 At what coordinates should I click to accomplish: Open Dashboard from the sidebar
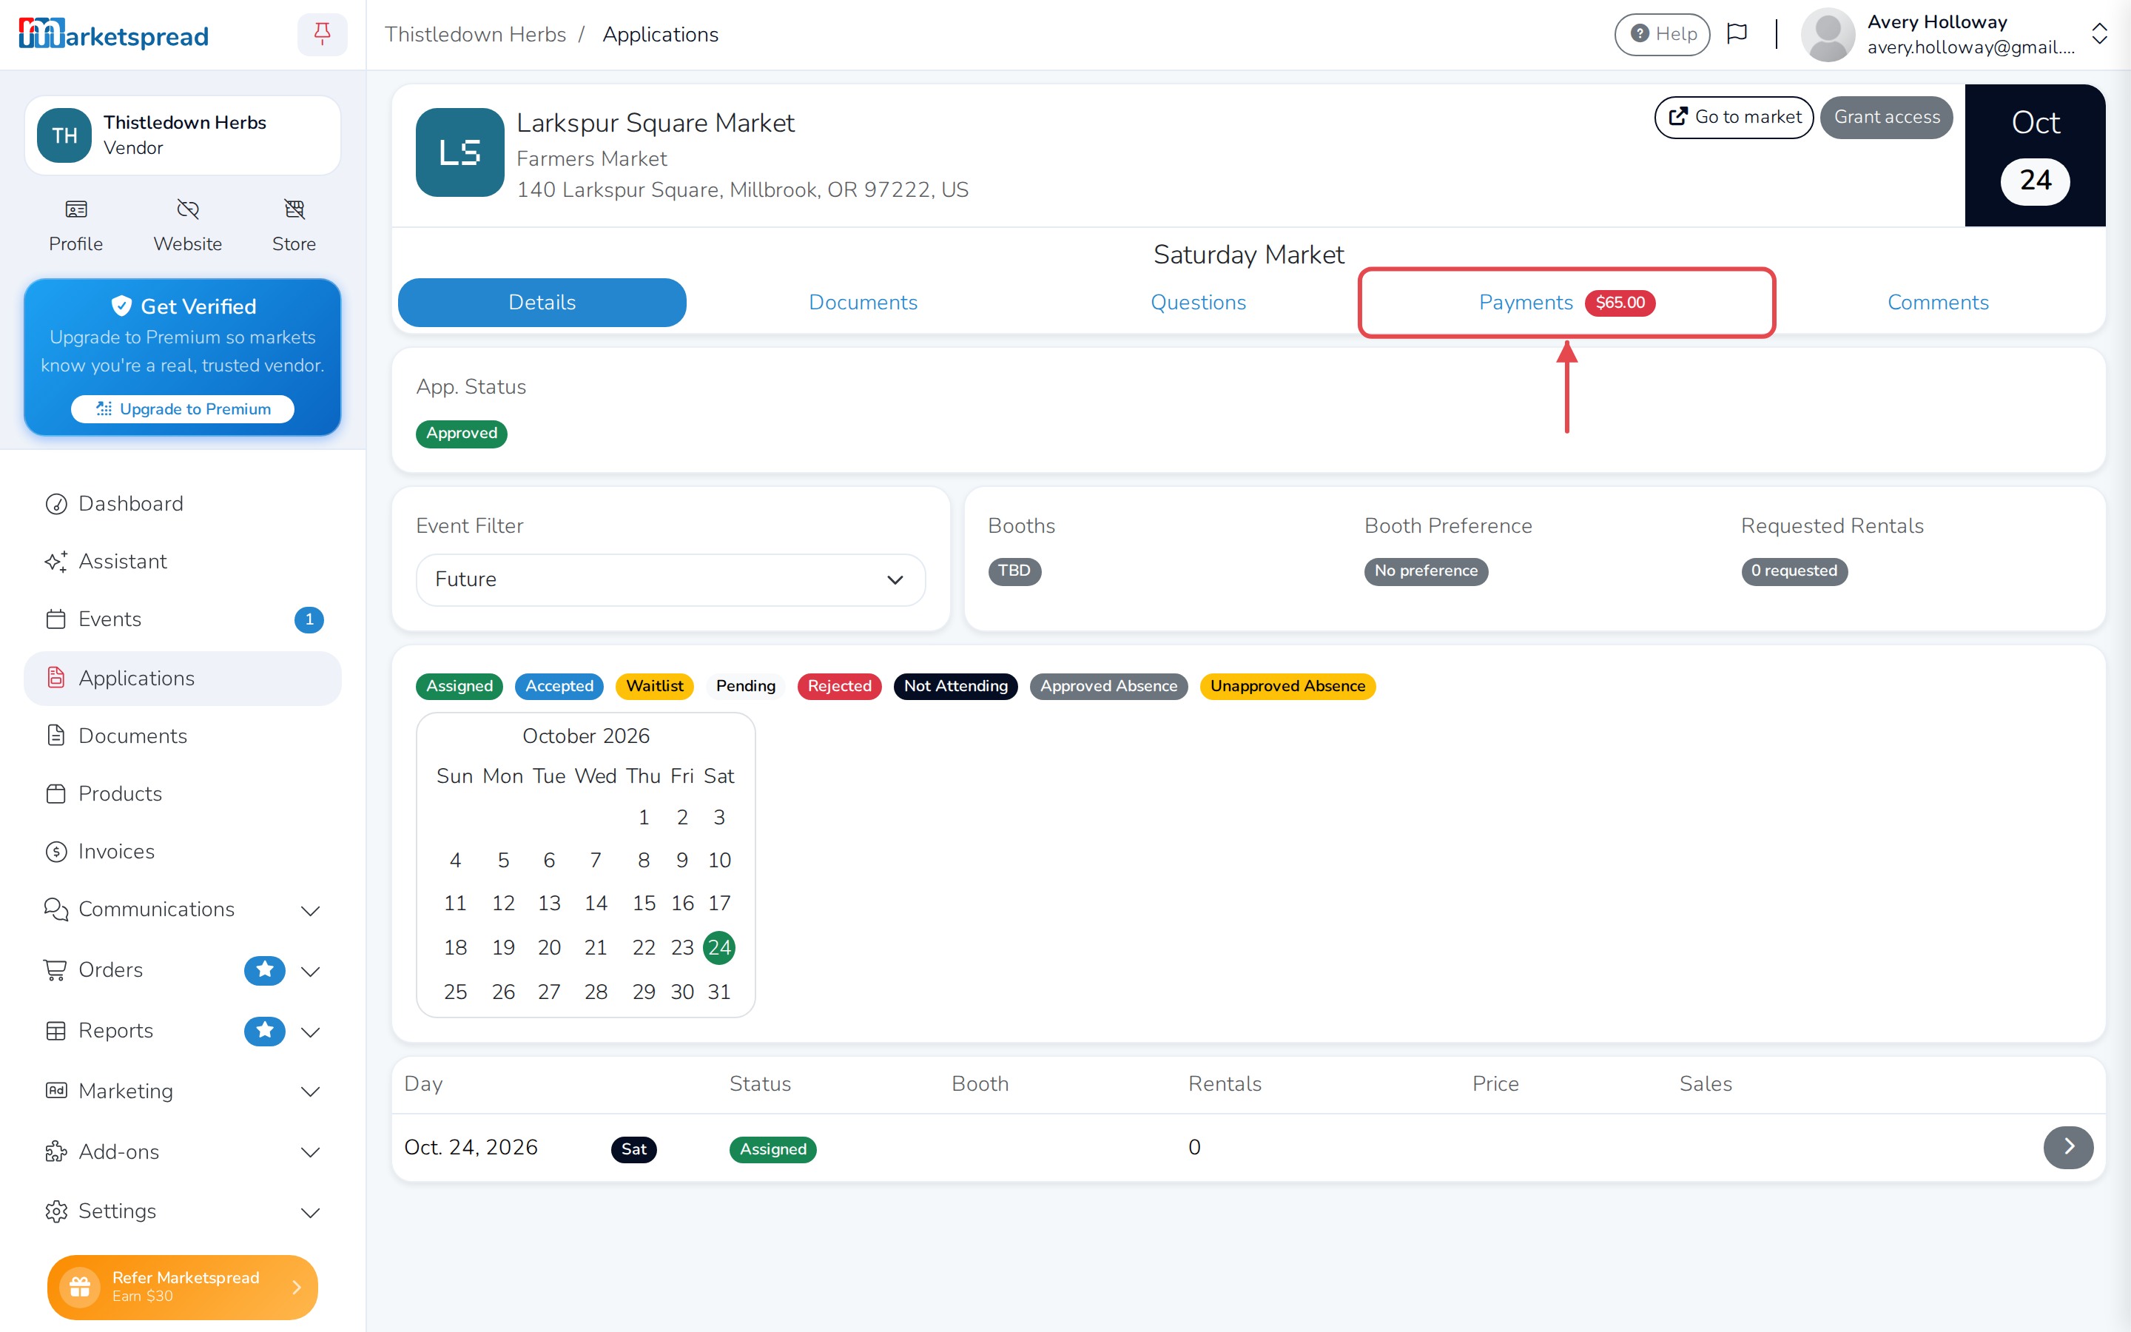click(182, 504)
